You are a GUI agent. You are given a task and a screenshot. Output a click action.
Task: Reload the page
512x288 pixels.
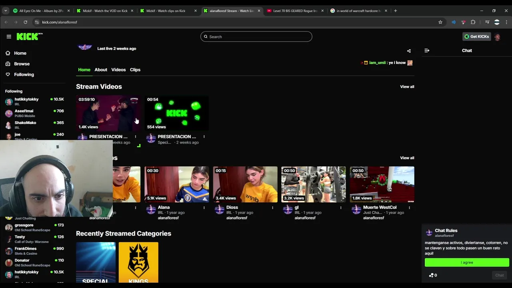point(25,22)
